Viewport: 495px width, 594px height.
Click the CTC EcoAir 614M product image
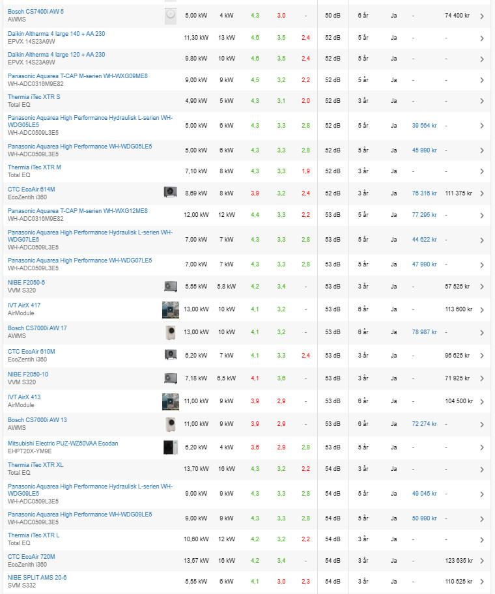tap(170, 191)
